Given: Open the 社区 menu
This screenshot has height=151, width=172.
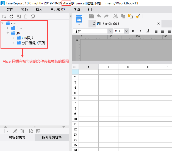Looking at the screenshot, I should [x=91, y=10].
